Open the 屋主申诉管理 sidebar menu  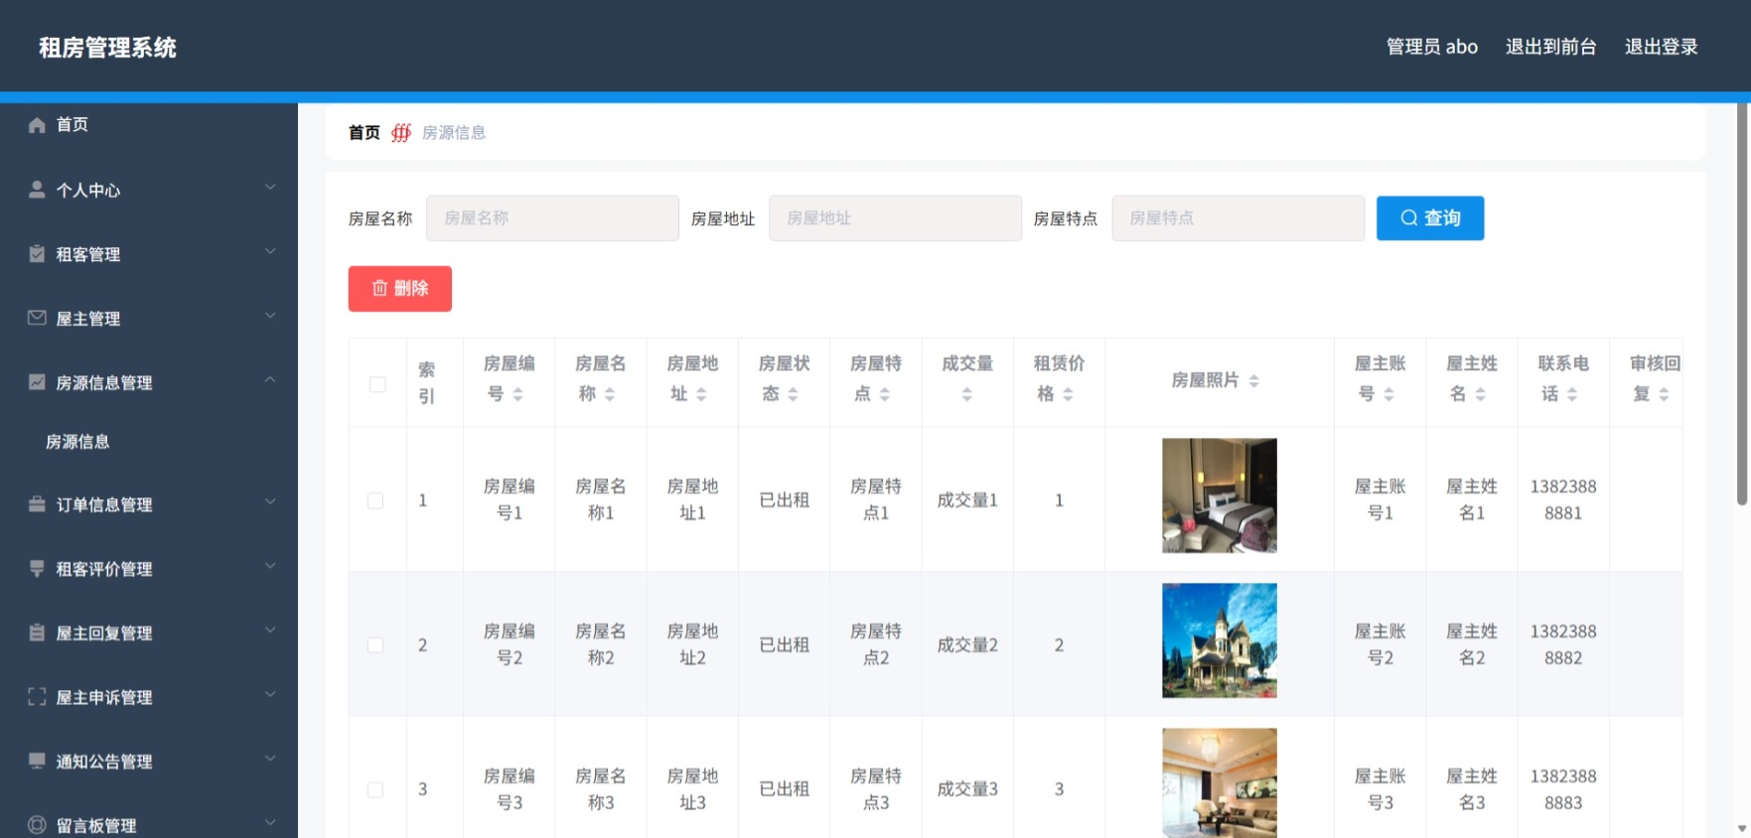tap(149, 697)
